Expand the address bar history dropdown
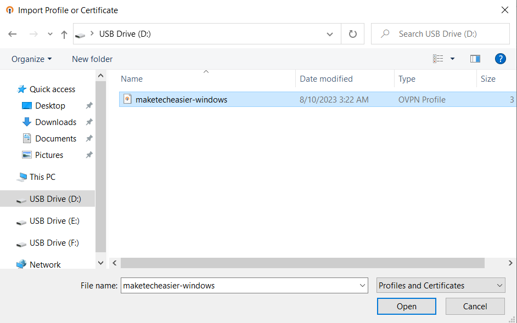Image resolution: width=517 pixels, height=323 pixels. [x=330, y=33]
